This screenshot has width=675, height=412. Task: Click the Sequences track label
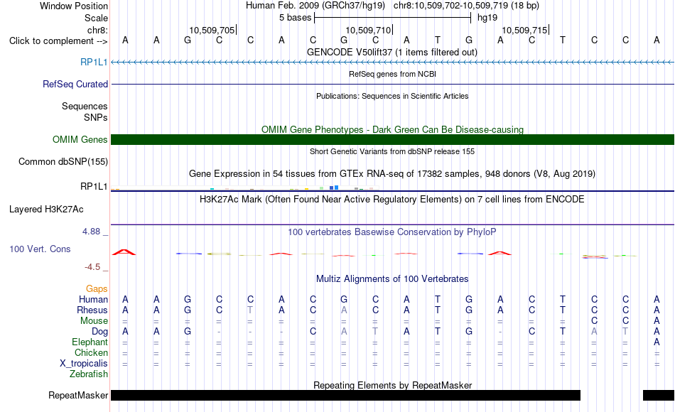(x=85, y=107)
